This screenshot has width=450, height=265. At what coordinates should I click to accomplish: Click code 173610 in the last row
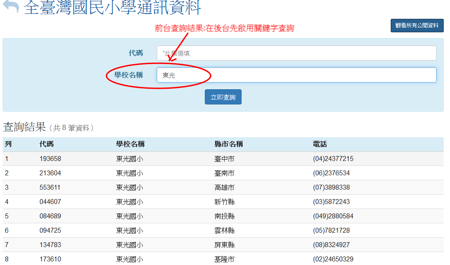click(50, 259)
